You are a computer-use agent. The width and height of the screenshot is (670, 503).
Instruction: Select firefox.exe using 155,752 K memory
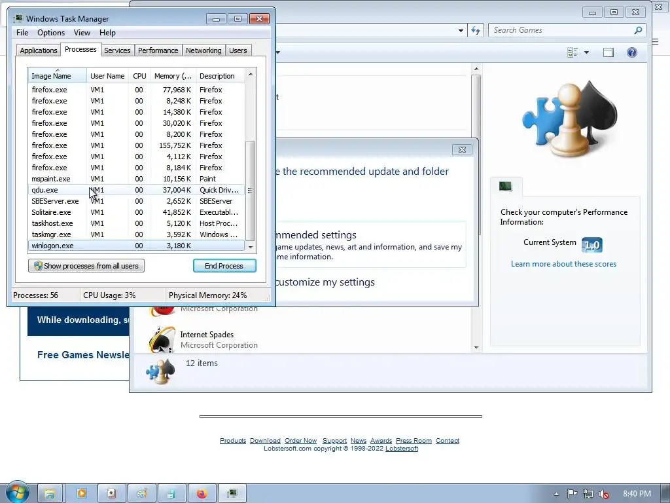[136, 145]
